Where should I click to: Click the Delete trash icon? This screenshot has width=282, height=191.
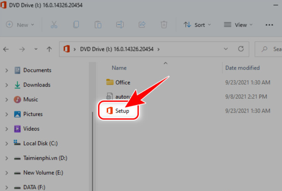[164, 25]
